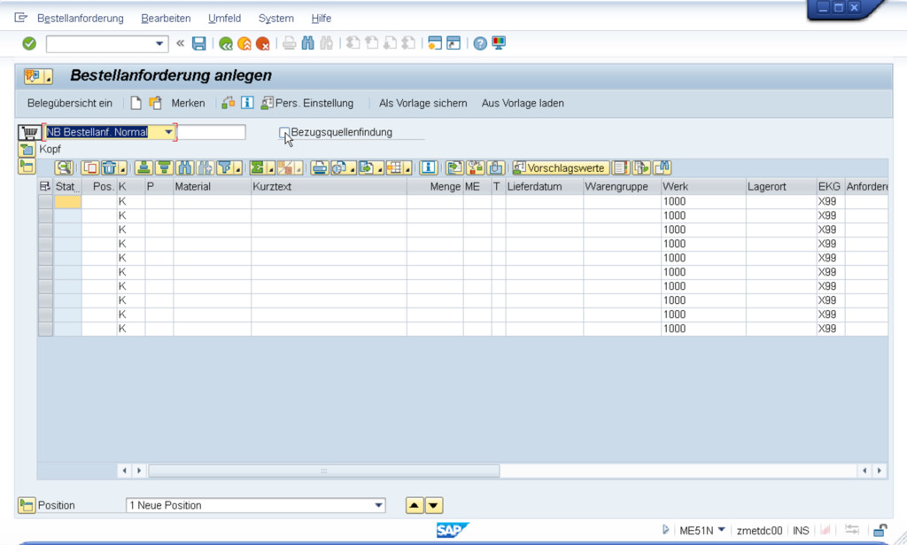Viewport: 907px width, 545px height.
Task: Open the '1 Neue Position' dropdown
Action: point(379,505)
